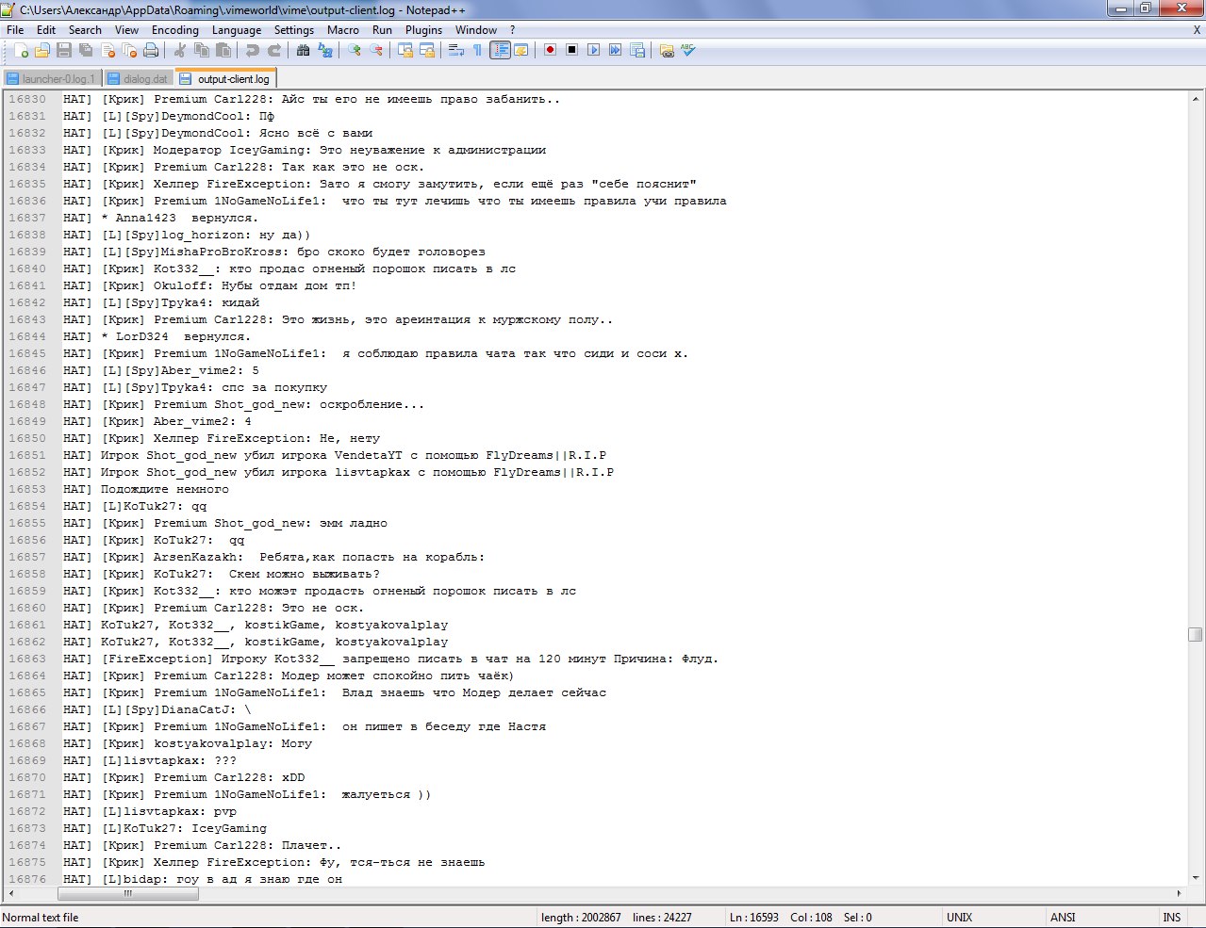Viewport: 1206px width, 928px height.
Task: Toggle the Indent Guide toolbar button
Action: 500,50
